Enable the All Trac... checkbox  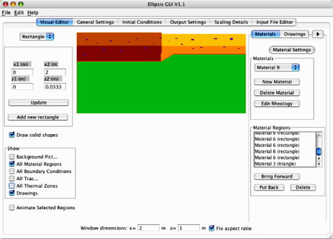coord(12,179)
